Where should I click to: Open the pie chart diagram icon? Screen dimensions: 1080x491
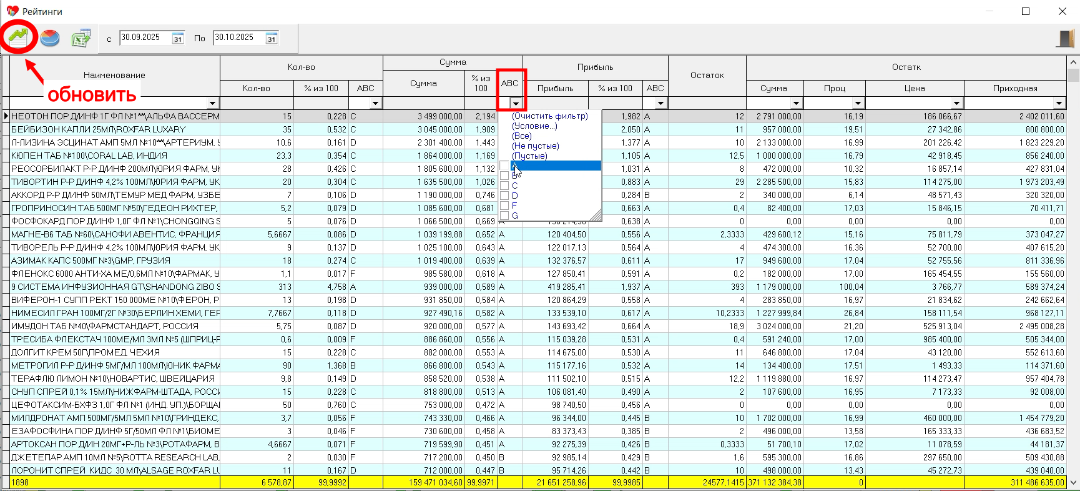[50, 38]
